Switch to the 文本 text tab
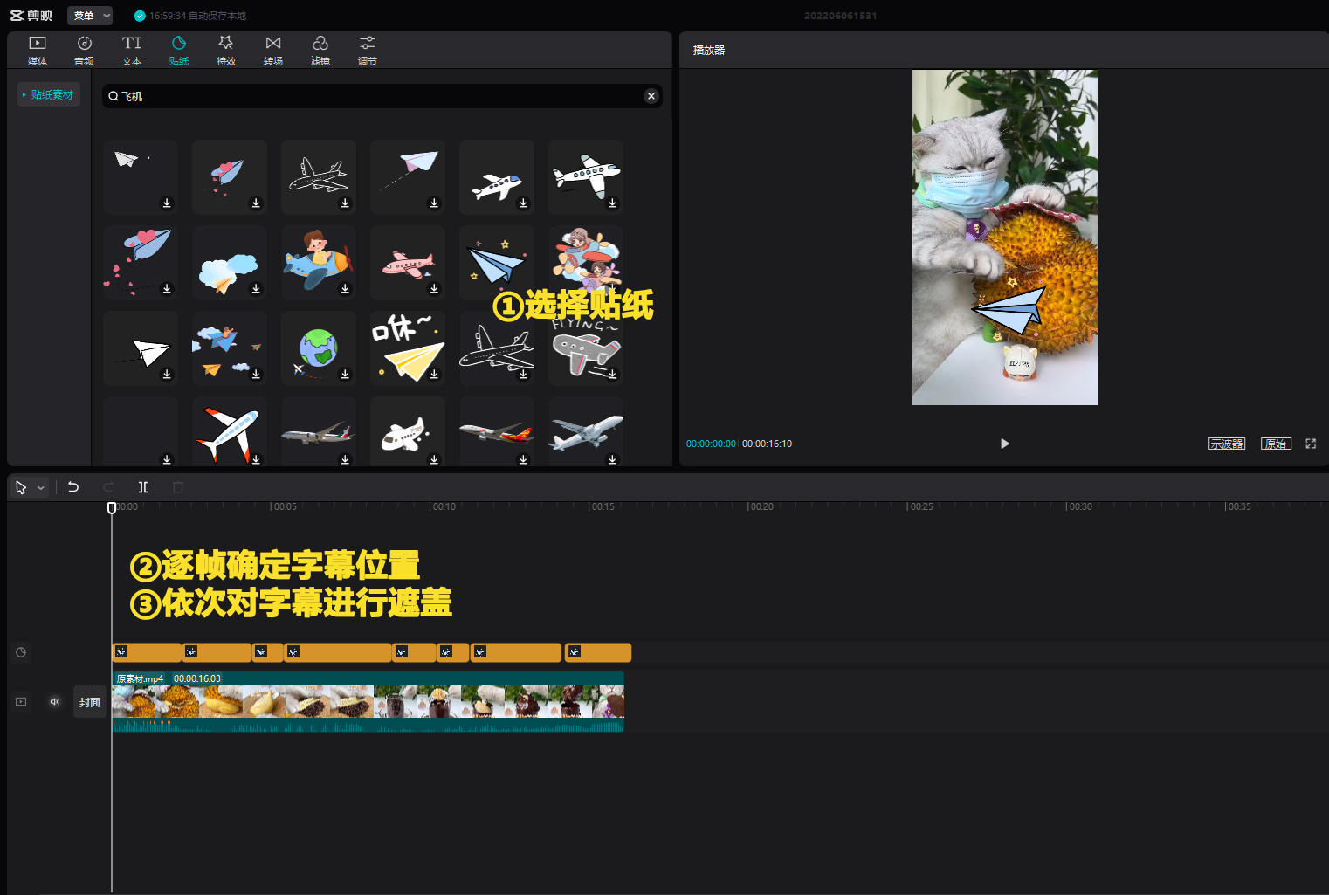Image resolution: width=1329 pixels, height=895 pixels. 131,49
